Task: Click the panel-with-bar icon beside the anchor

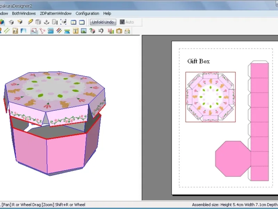Action: click(x=55, y=22)
